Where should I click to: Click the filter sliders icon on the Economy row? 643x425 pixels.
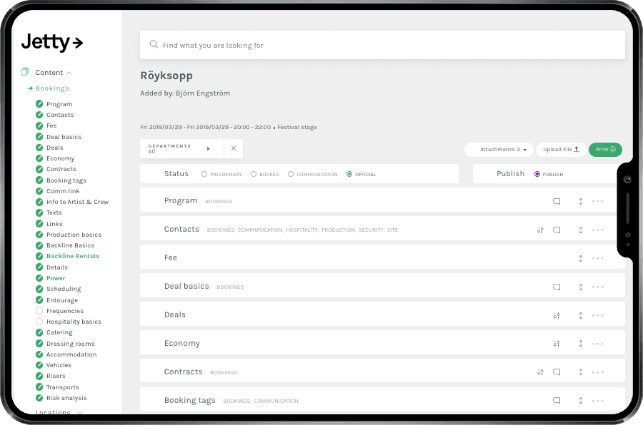557,344
